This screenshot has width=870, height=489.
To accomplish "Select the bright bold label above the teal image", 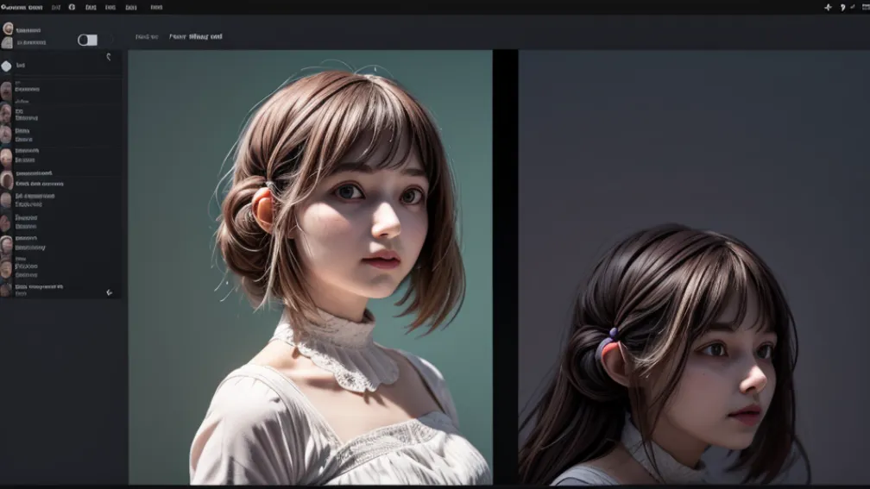I will (x=195, y=36).
